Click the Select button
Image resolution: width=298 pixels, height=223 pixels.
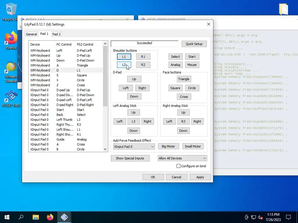[x=175, y=57]
